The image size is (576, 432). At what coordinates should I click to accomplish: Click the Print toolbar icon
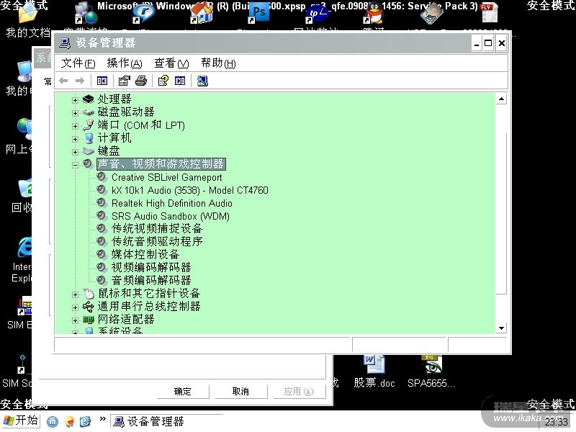pyautogui.click(x=141, y=81)
